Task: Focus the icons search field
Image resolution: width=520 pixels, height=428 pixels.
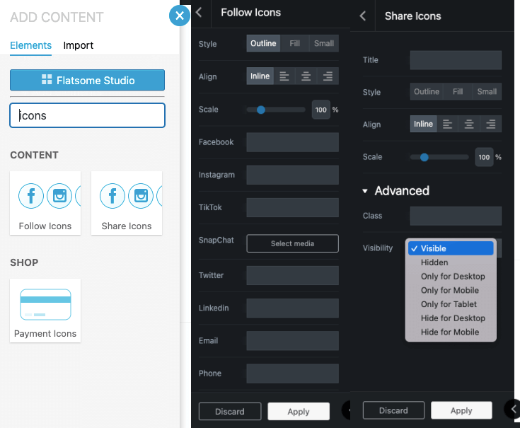Action: [x=87, y=115]
